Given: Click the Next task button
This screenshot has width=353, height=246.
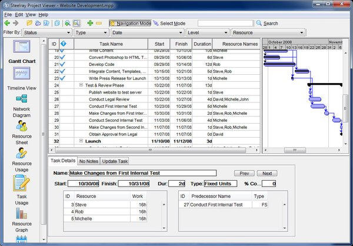Looking at the screenshot, I should (267, 174).
